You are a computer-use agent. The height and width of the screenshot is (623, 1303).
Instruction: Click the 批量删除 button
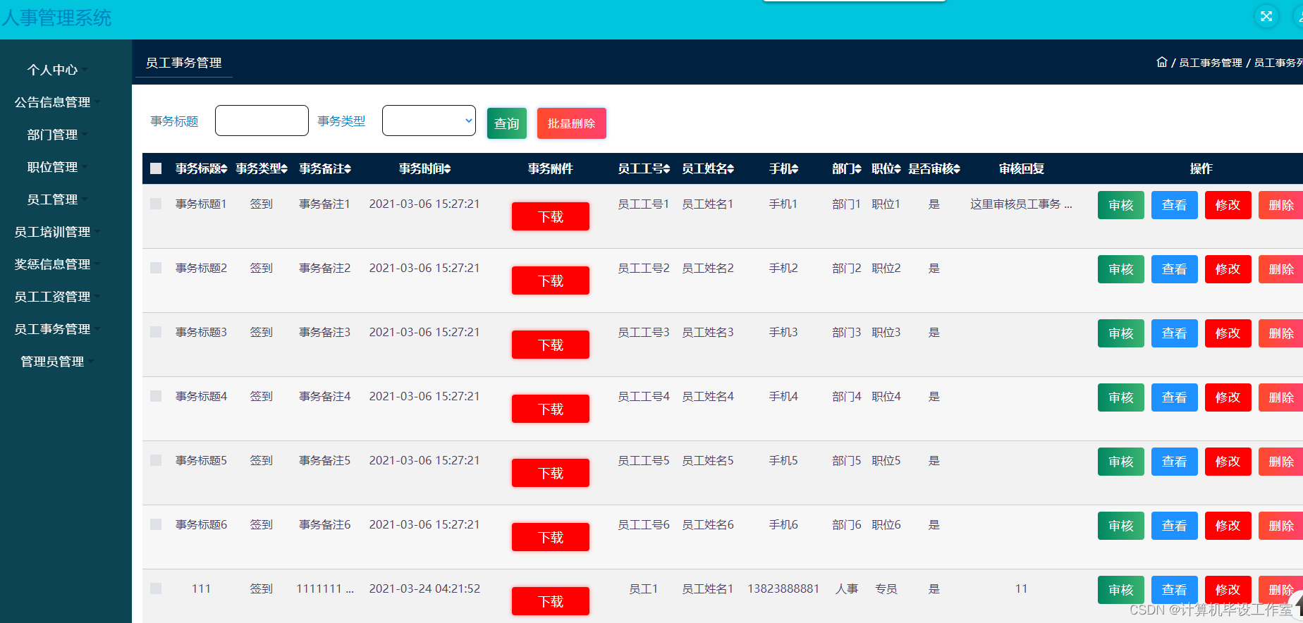point(571,123)
